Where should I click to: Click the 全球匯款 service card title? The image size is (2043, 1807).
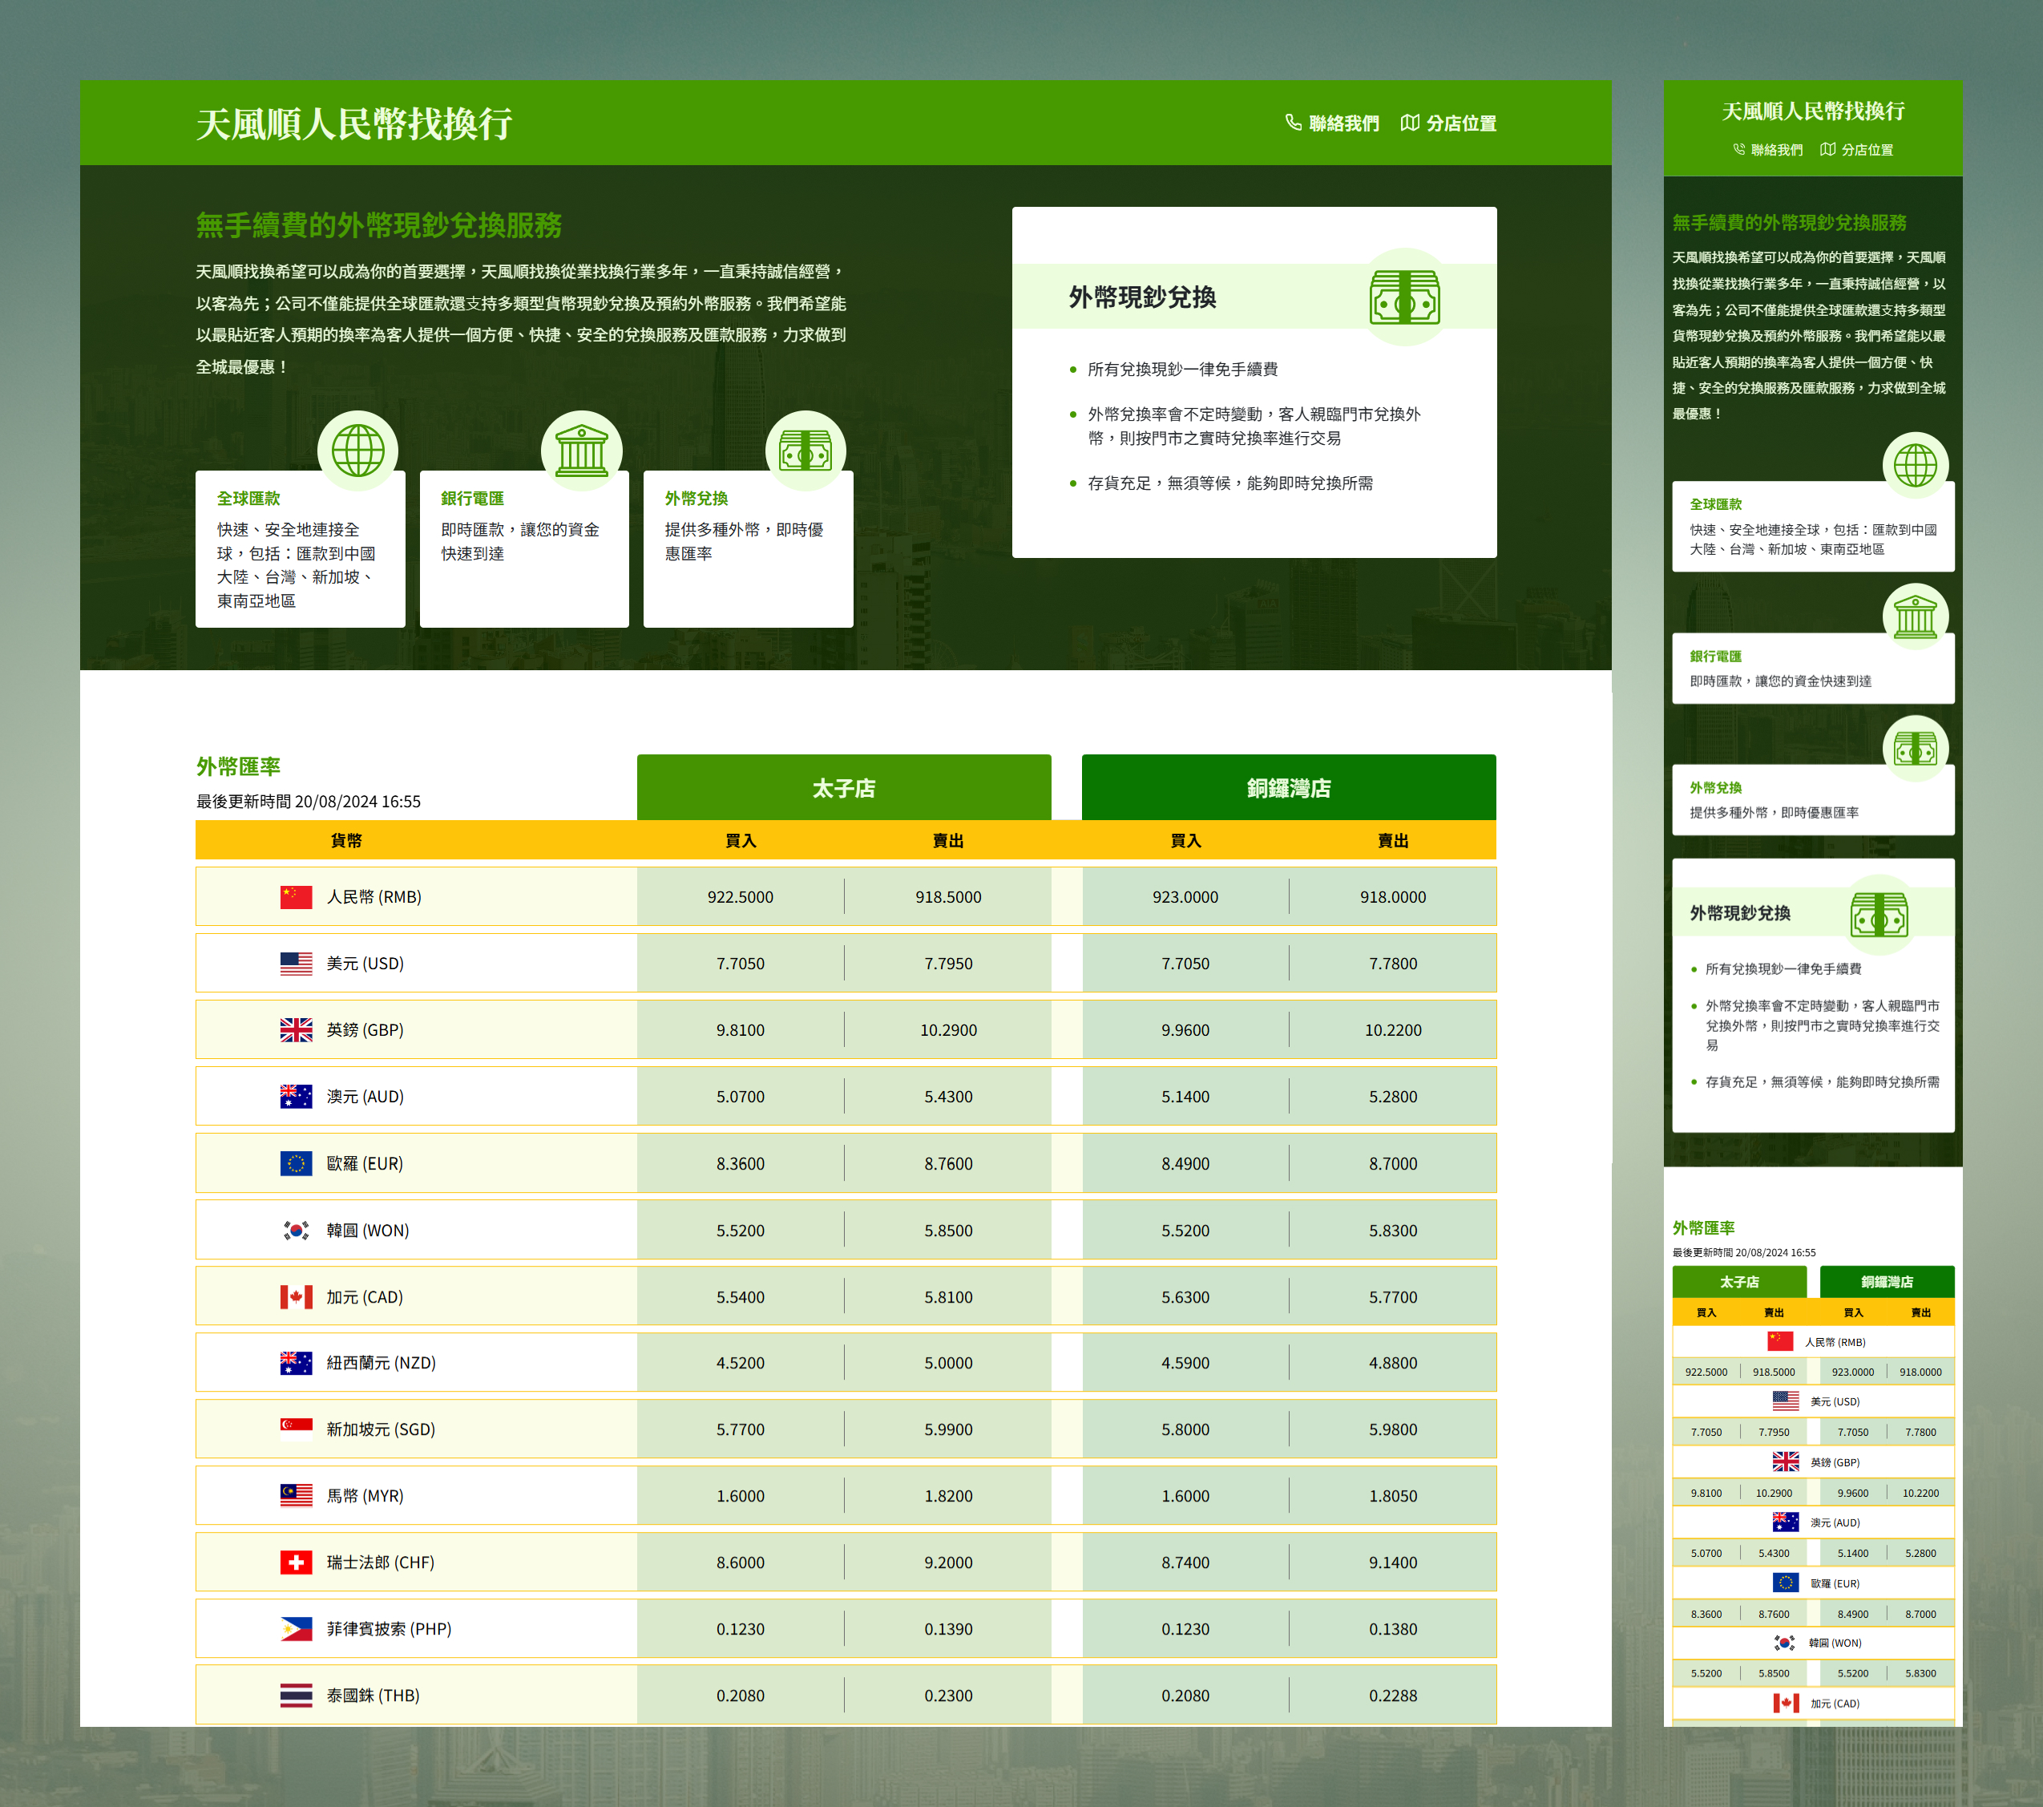(x=249, y=498)
